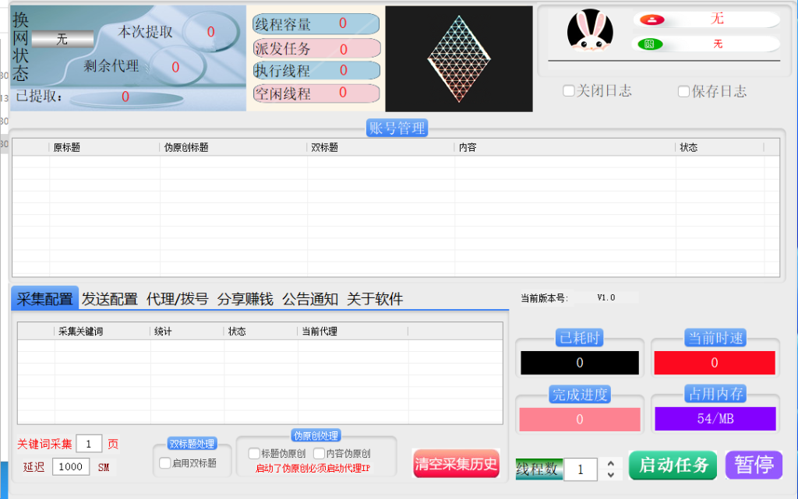This screenshot has height=499, width=798.
Task: Check the 关闭日志 checkbox
Action: point(569,91)
